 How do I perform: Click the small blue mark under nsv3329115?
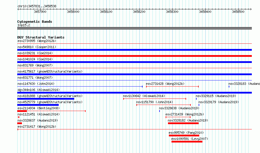pos(196,99)
